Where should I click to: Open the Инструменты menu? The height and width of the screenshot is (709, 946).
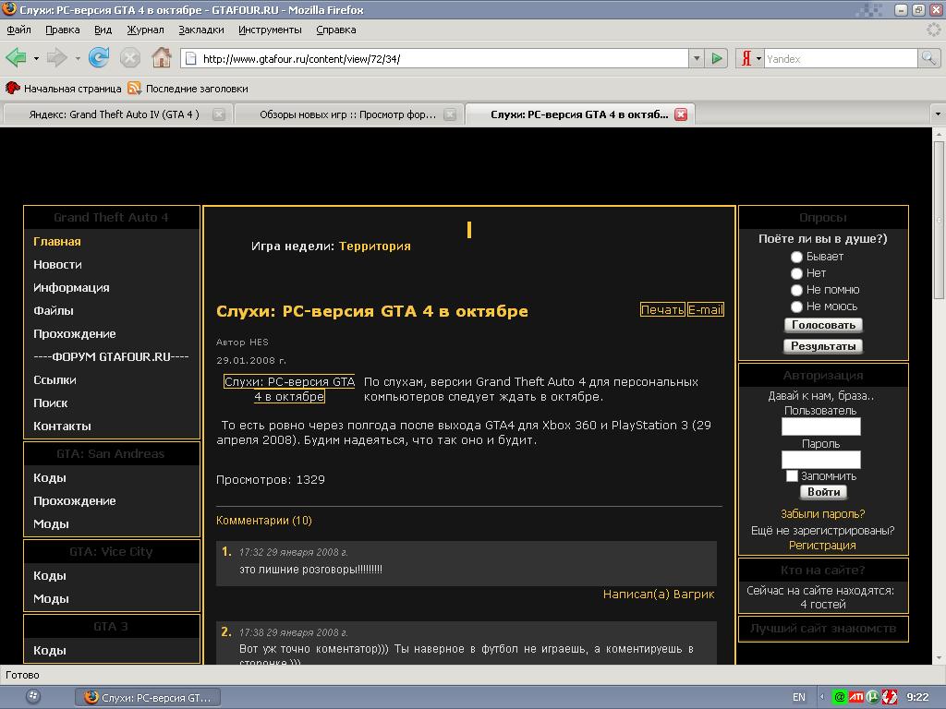tap(270, 30)
